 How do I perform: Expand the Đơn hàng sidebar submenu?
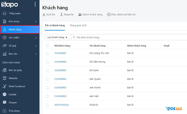tap(36, 21)
